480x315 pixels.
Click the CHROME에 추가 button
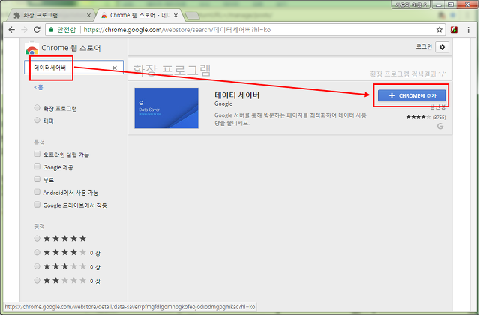click(x=412, y=95)
